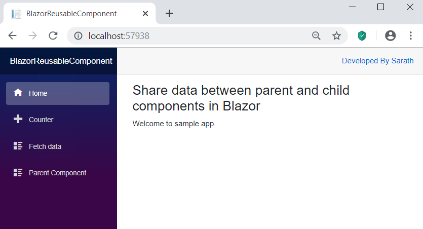This screenshot has height=229, width=423.
Task: Open the zoom magnifier in address bar
Action: (317, 35)
